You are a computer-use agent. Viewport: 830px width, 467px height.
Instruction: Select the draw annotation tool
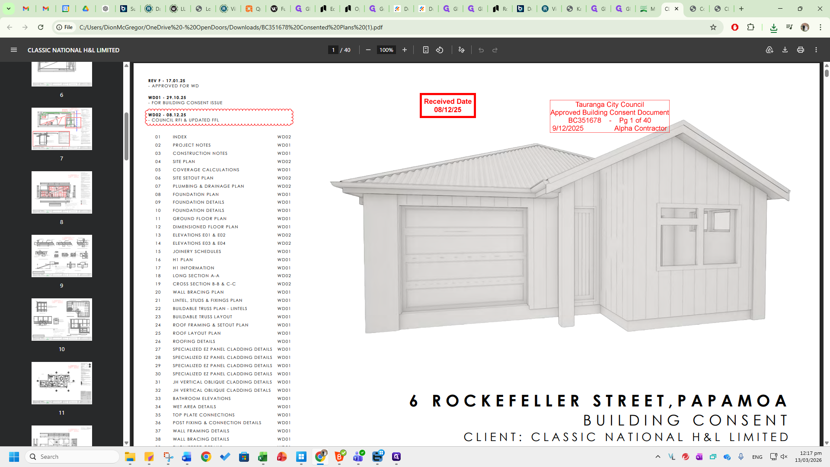click(x=461, y=50)
